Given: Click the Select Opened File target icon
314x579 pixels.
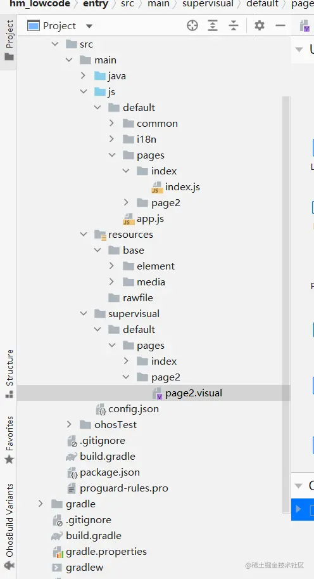Looking at the screenshot, I should 192,25.
